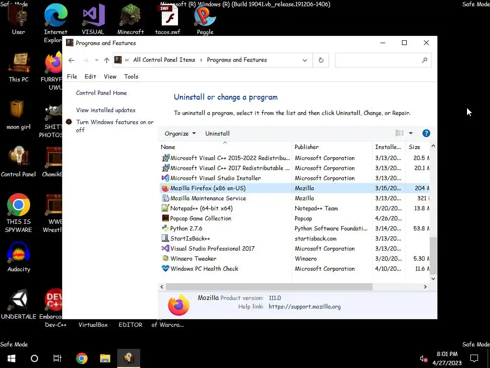The width and height of the screenshot is (490, 368).
Task: Open the Minecraft desktop shortcut
Action: (130, 19)
